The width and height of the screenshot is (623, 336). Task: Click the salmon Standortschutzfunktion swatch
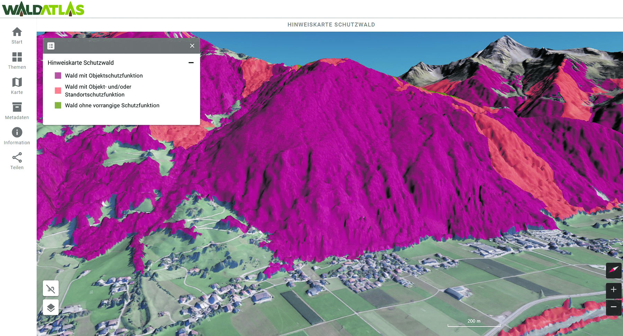click(58, 91)
